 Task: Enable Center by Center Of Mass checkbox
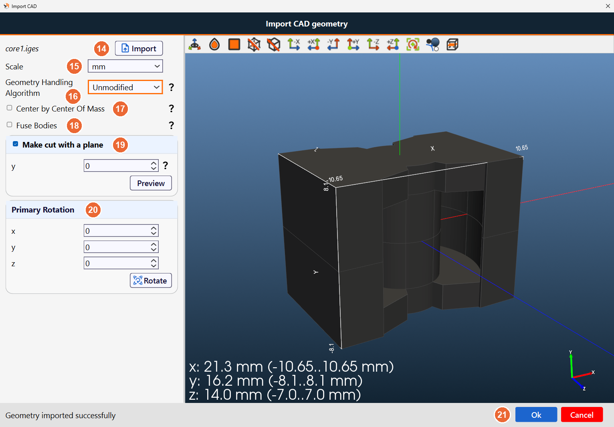pos(10,108)
